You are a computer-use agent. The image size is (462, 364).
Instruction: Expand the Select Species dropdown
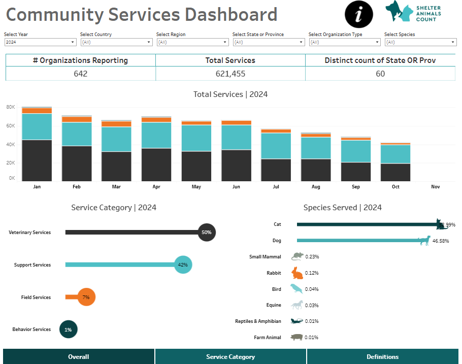click(x=420, y=42)
